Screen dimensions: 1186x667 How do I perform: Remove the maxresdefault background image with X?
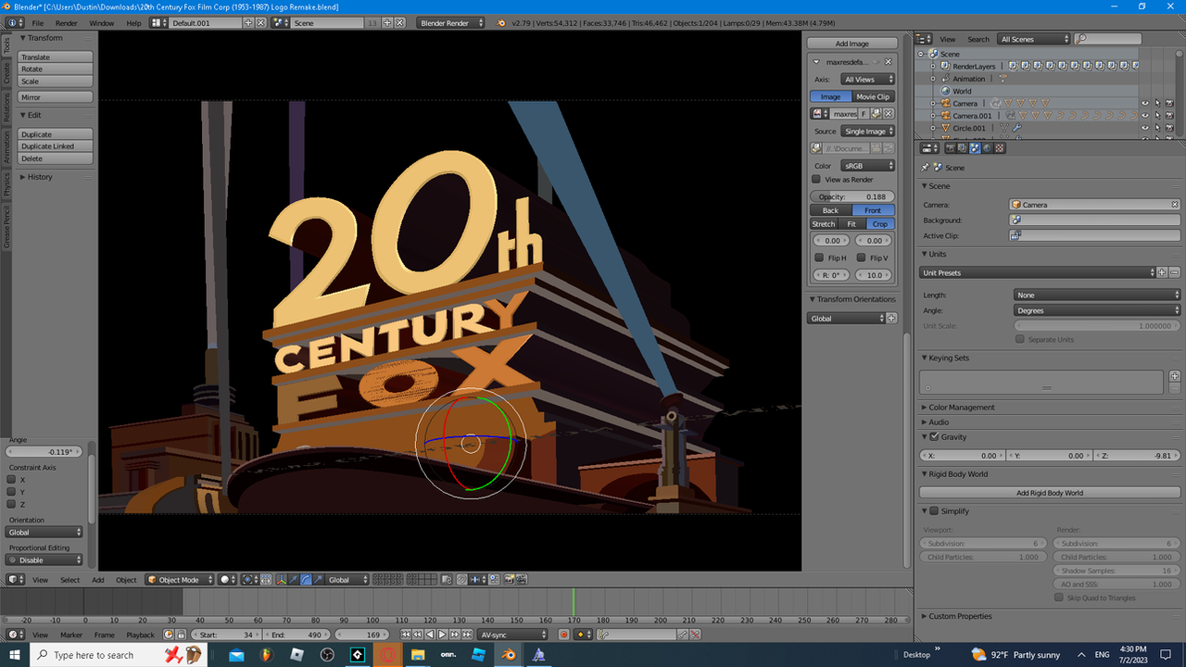888,61
